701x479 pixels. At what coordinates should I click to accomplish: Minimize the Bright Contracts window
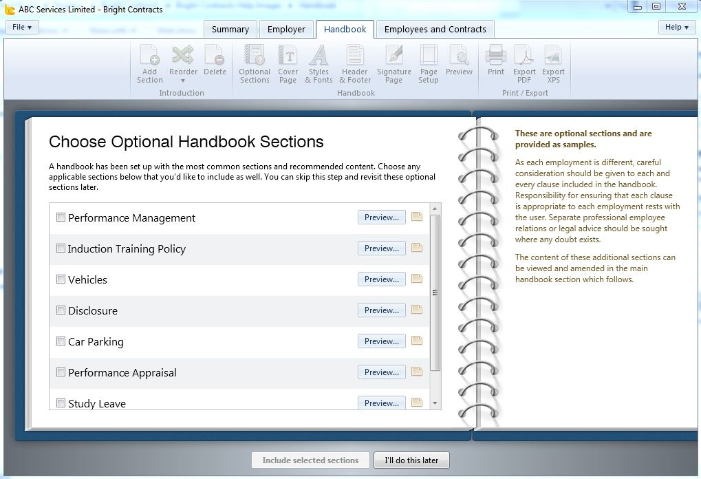[x=638, y=6]
